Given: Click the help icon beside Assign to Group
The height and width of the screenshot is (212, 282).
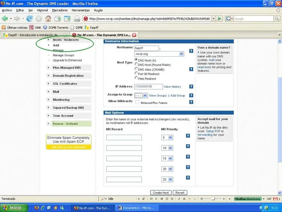Looking at the screenshot, I should pyautogui.click(x=191, y=95).
